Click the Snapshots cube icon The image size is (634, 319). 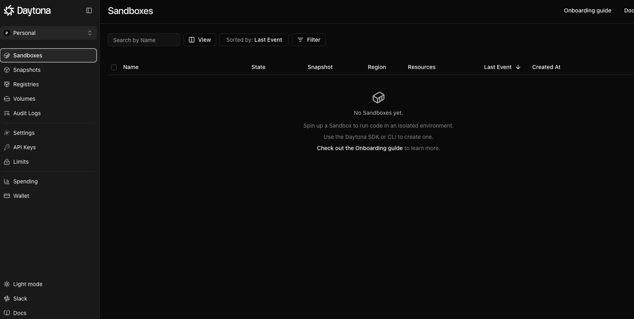pos(7,70)
